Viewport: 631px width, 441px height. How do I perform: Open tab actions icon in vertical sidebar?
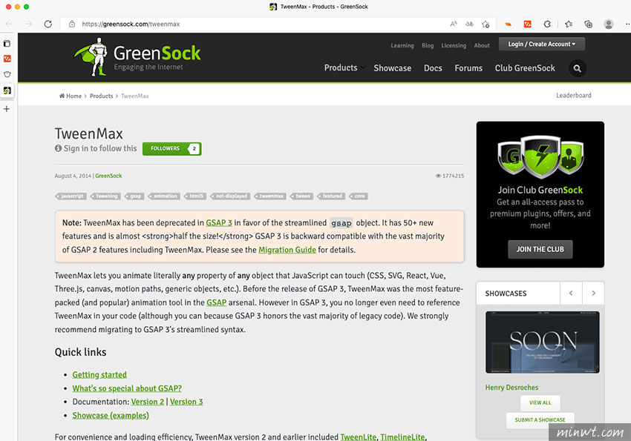7,44
